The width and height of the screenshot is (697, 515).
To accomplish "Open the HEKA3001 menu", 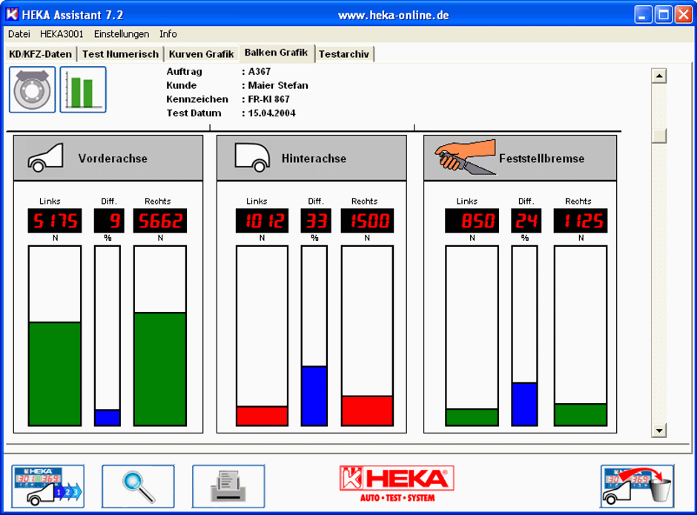I will [x=62, y=34].
